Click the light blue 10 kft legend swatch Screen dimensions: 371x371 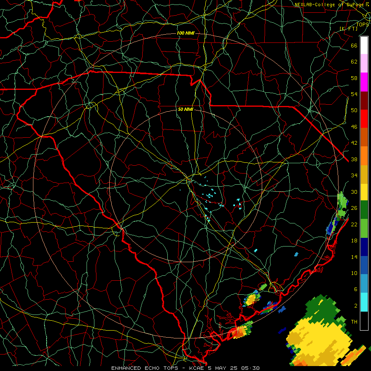click(364, 284)
